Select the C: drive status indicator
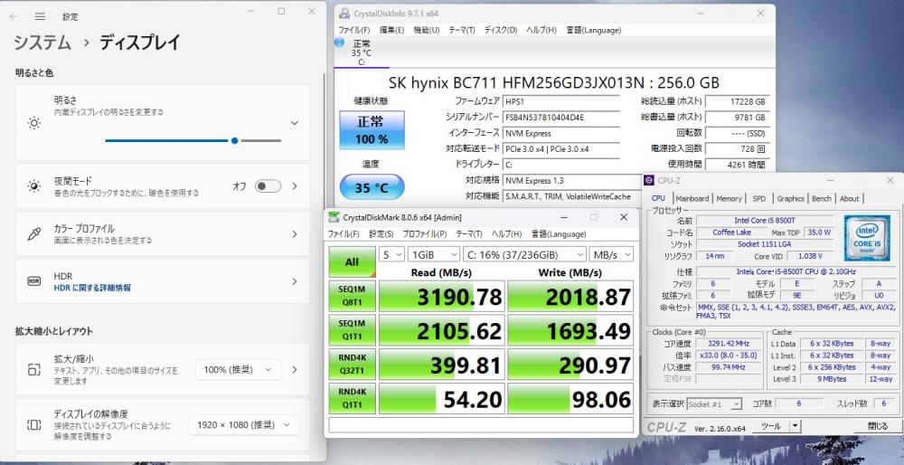This screenshot has width=904, height=465. (x=361, y=52)
